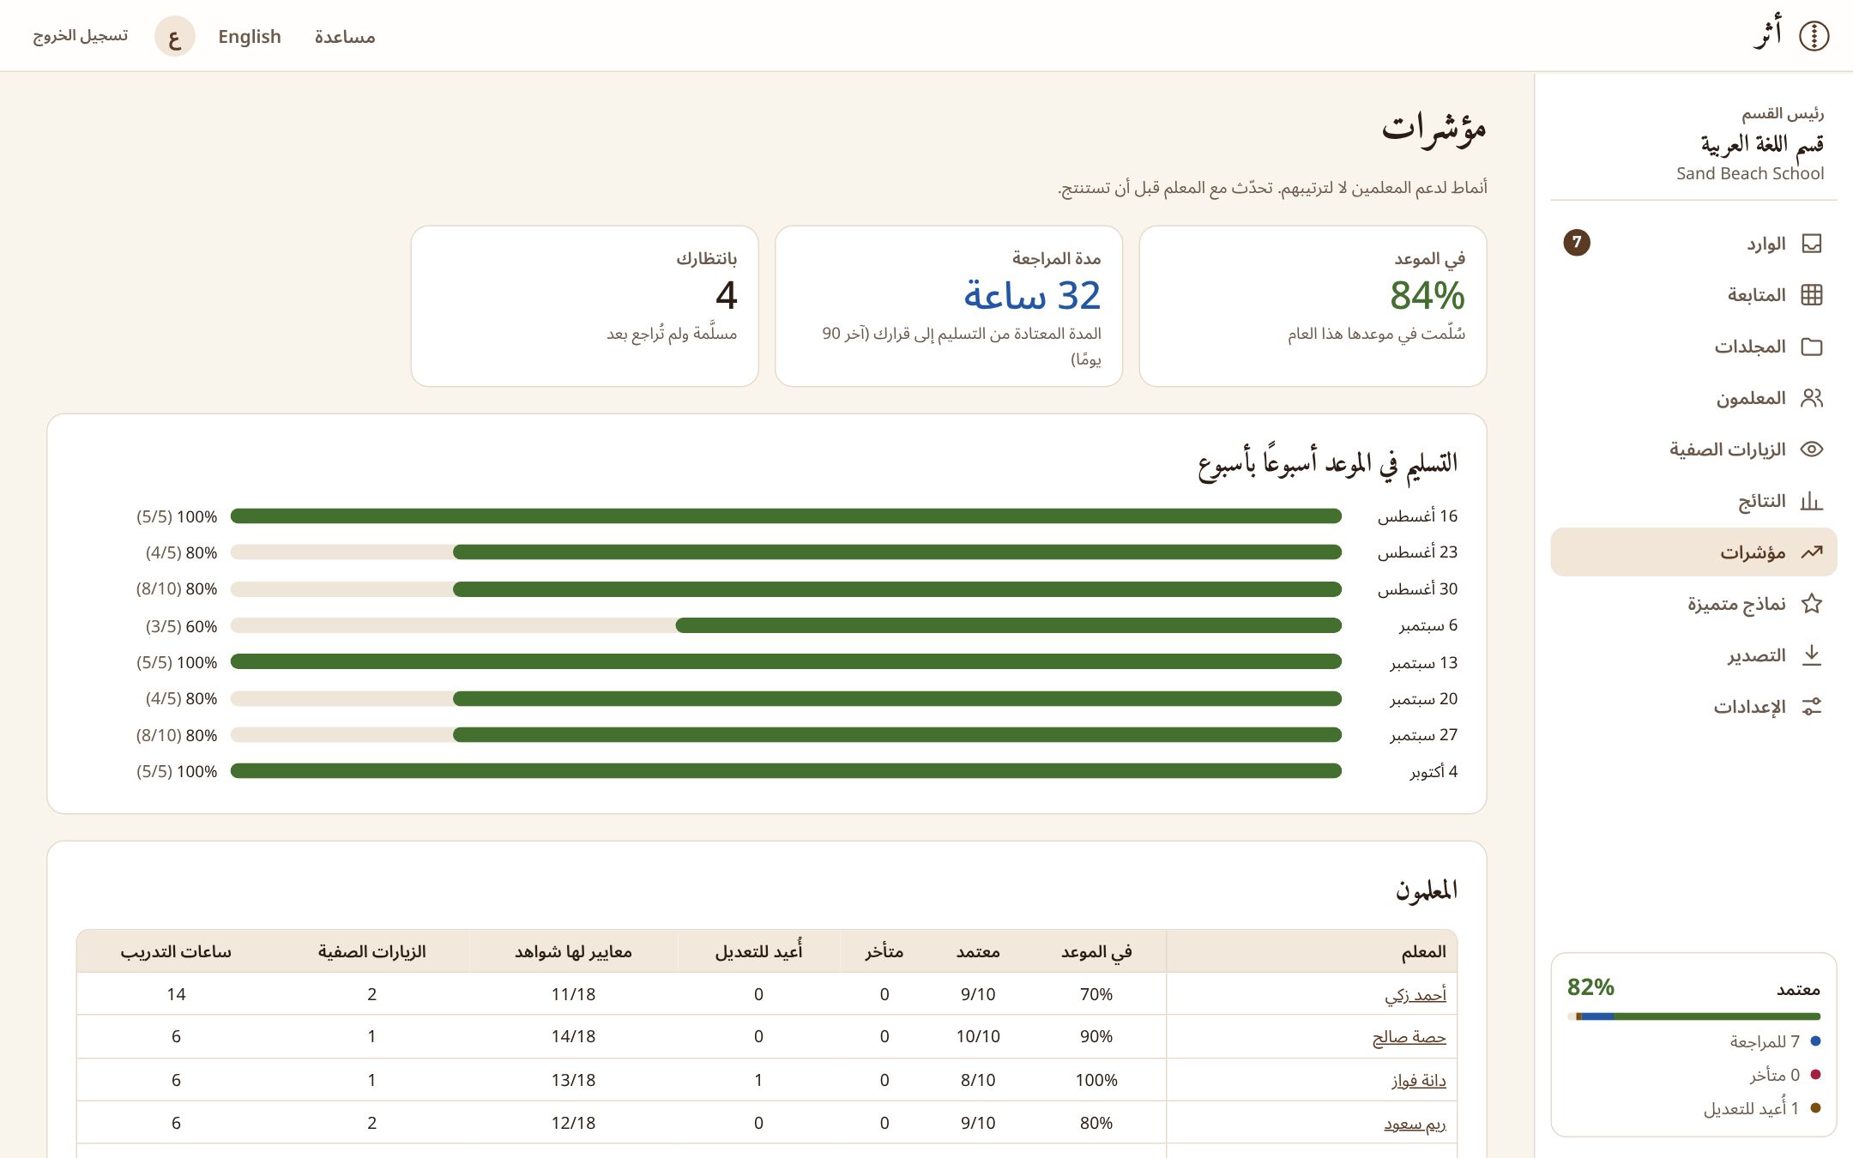Open نماذج متميزة page
Image resolution: width=1853 pixels, height=1158 pixels.
1693,604
